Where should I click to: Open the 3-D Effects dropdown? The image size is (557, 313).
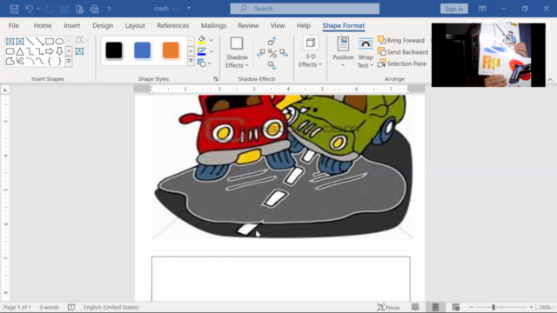pyautogui.click(x=311, y=52)
